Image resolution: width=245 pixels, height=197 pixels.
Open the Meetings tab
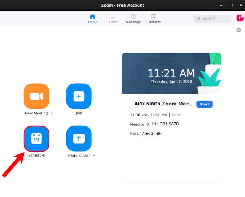tap(133, 19)
